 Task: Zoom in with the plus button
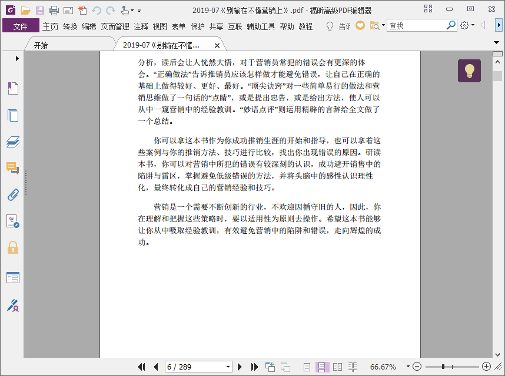[486, 367]
